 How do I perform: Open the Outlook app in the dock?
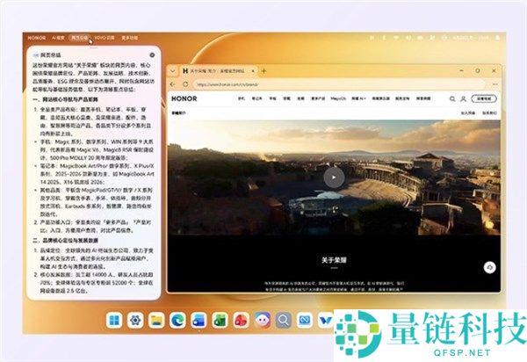pos(199,321)
